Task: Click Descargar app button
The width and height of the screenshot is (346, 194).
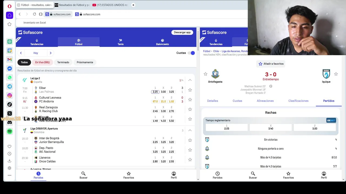Action: click(x=182, y=32)
